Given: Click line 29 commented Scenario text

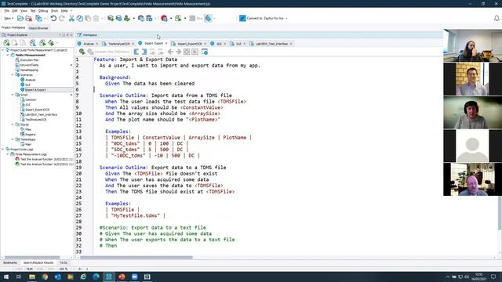Looking at the screenshot, I should tap(153, 228).
